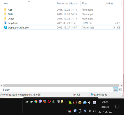Click the help.html file icon

coord(5,23)
